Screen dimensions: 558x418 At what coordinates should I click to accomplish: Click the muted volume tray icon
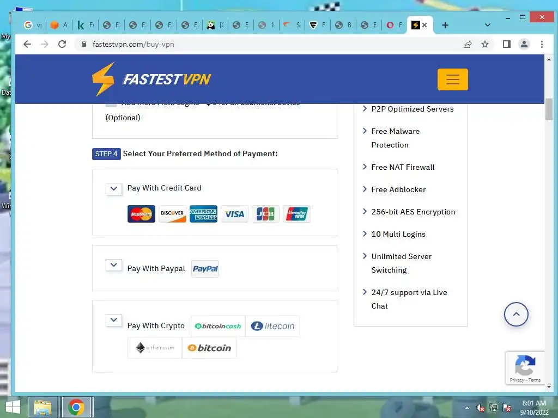481,408
